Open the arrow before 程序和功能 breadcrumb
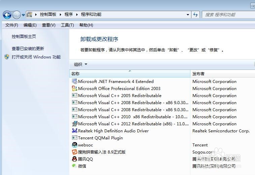Screen dimensions: 255x175 pyautogui.click(x=77, y=14)
